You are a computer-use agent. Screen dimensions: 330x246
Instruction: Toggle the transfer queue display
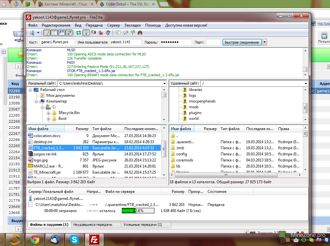pyautogui.click(x=69, y=33)
